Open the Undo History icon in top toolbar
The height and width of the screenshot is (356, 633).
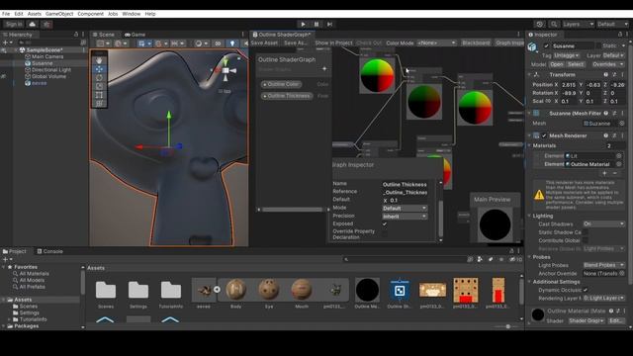pos(540,24)
